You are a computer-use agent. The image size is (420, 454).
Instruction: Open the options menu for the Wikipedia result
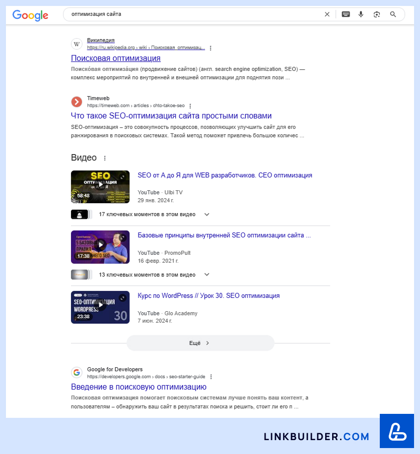[x=210, y=48]
